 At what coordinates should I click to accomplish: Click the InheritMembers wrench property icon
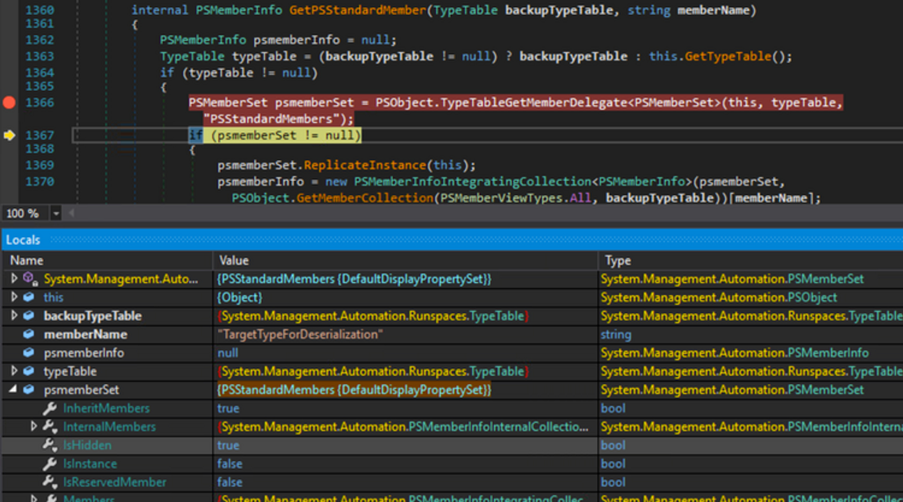click(50, 408)
